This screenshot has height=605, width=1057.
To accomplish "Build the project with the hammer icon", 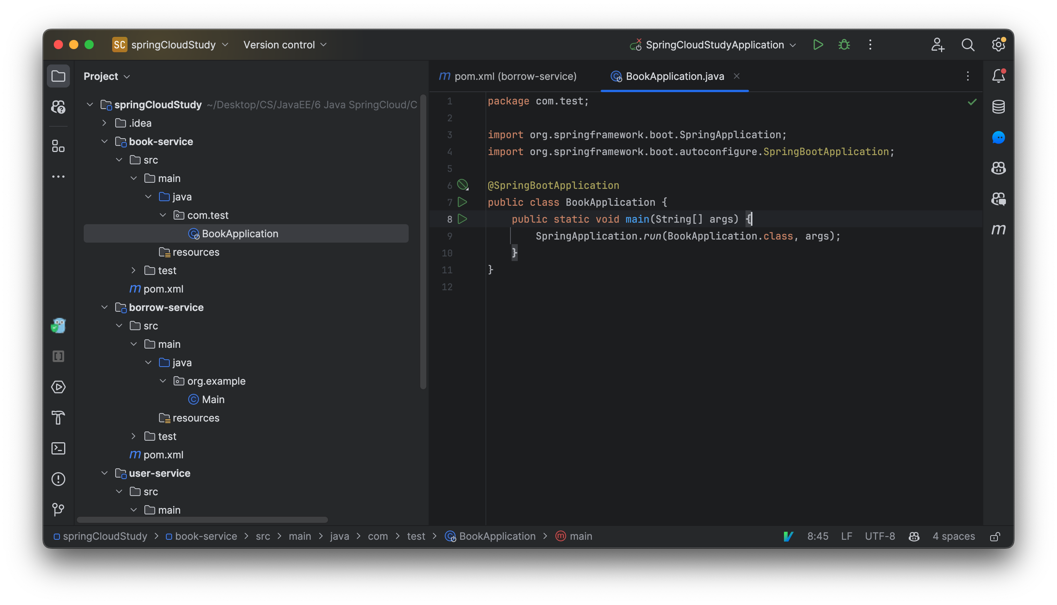I will (58, 418).
